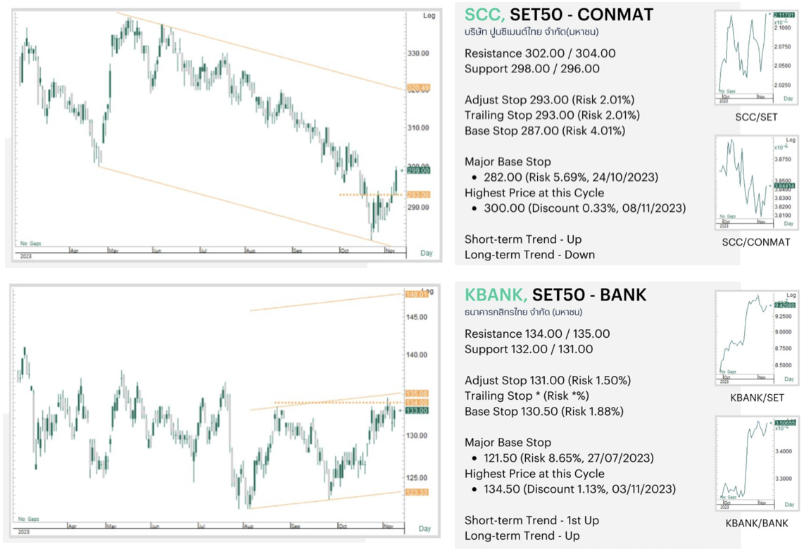811x549 pixels.
Task: Click the 330.00 axis label on SCC chart
Action: [418, 53]
